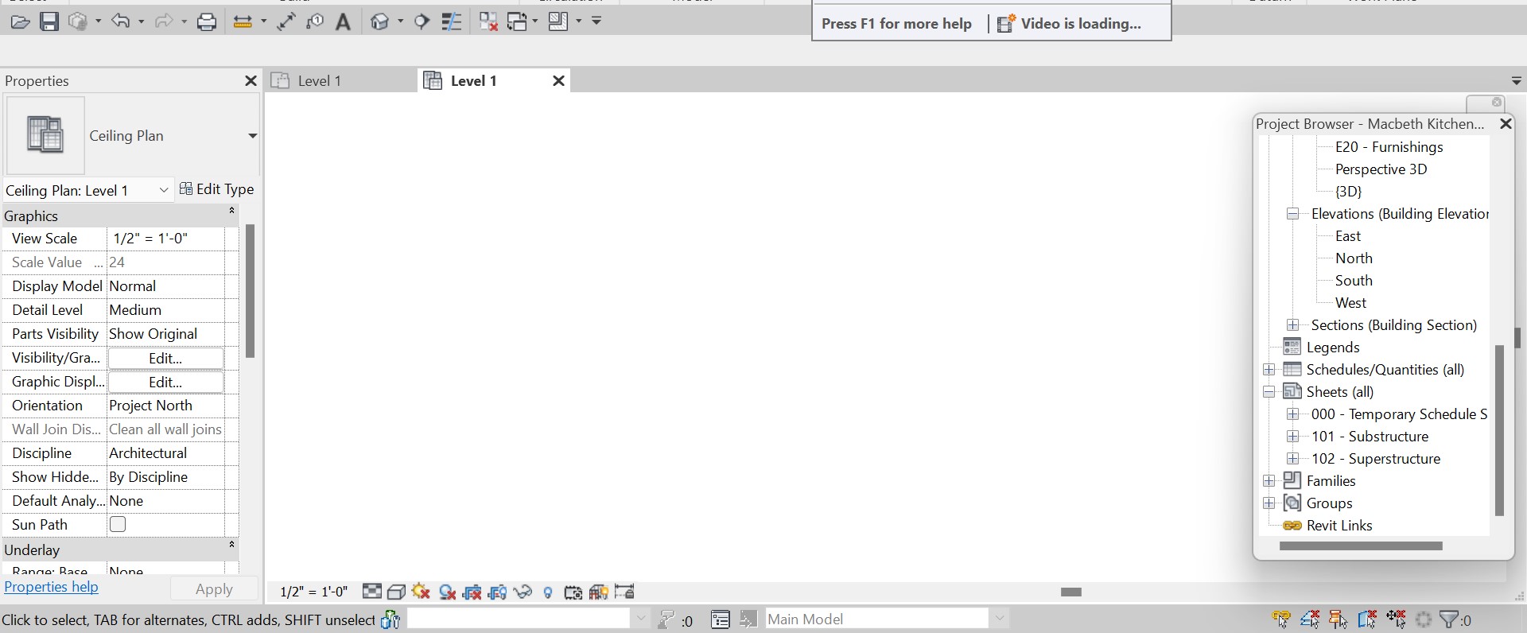Toggle Select Pinned Elements in the status bar
This screenshot has height=633, width=1527.
(x=1339, y=619)
